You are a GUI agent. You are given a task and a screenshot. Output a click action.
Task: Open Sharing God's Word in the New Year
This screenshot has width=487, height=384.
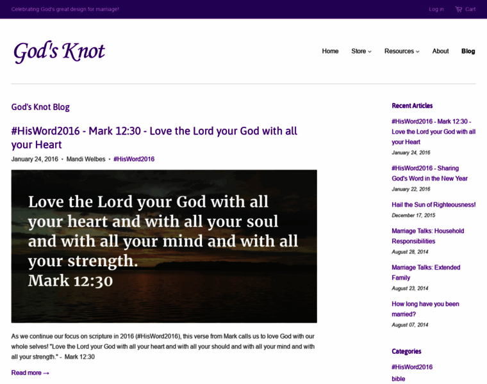point(429,173)
